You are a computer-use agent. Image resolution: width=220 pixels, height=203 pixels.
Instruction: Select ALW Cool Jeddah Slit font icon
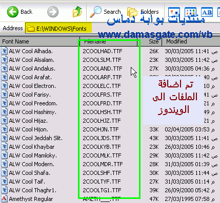tap(5, 138)
